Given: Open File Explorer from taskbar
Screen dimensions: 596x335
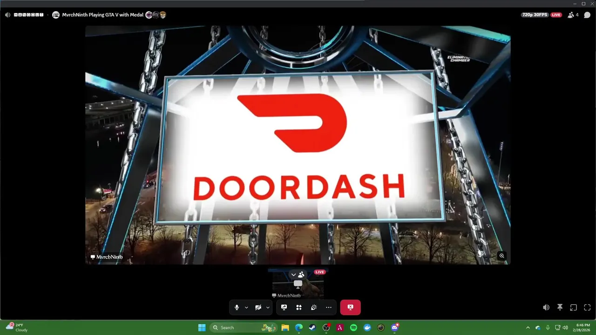Looking at the screenshot, I should pos(285,328).
